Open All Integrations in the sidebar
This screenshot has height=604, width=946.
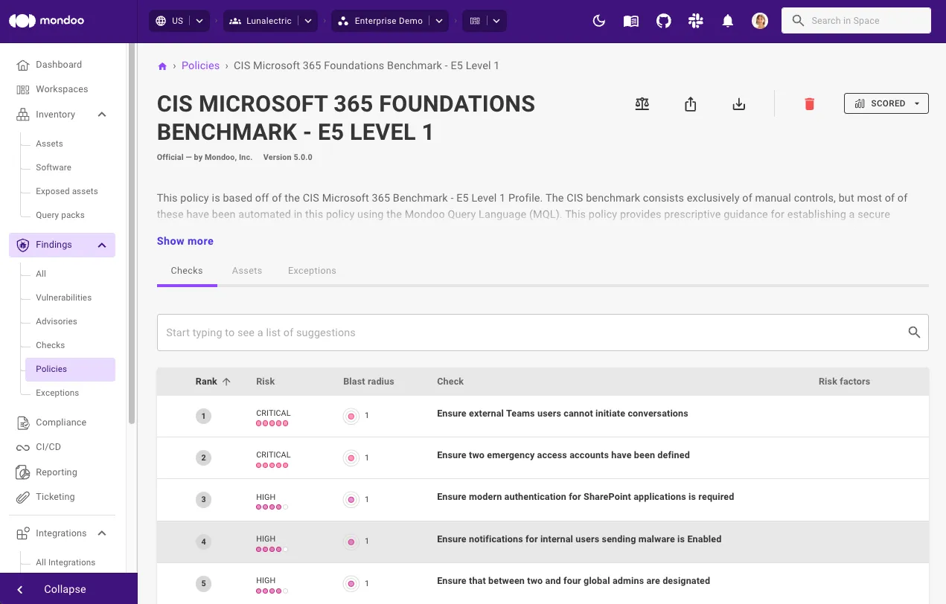tap(65, 562)
